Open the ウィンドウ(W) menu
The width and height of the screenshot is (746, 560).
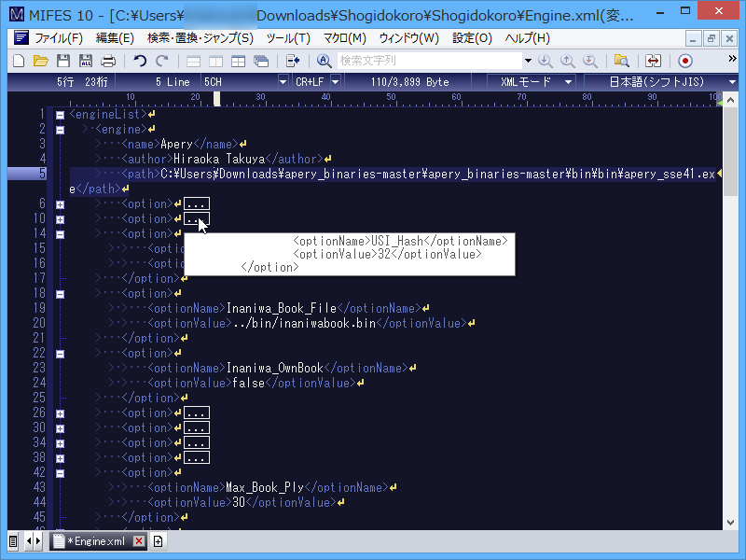click(409, 37)
